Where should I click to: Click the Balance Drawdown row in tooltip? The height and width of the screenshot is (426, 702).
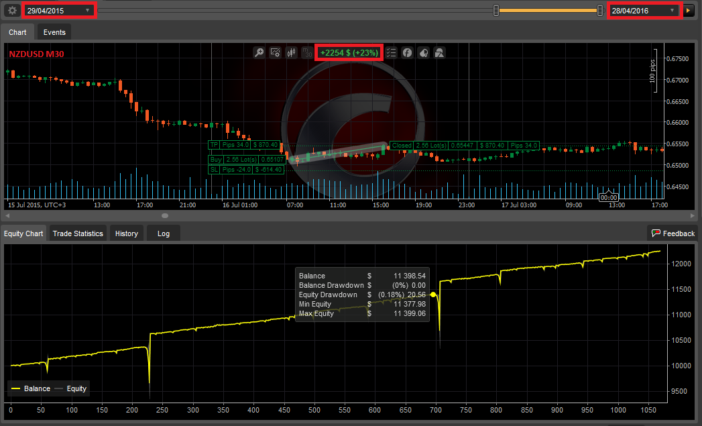(362, 285)
